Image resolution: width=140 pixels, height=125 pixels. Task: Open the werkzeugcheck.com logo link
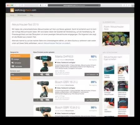(23, 10)
